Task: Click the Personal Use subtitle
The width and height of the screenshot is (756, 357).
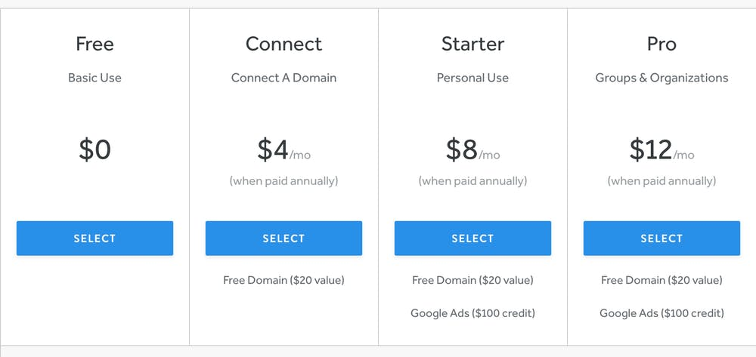Action: click(x=472, y=78)
